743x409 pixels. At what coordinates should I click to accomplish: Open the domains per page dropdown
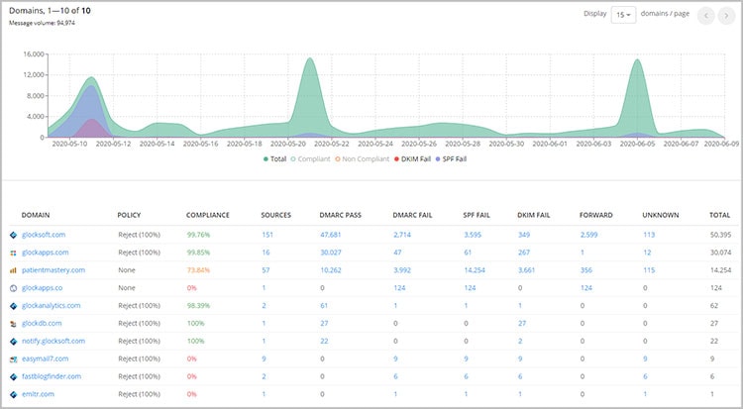623,15
